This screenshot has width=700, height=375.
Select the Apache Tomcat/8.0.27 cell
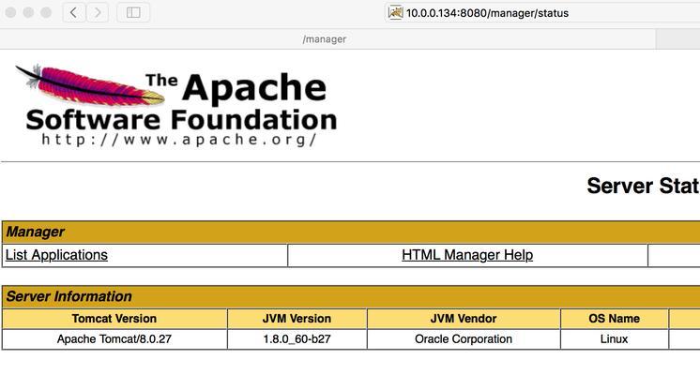tap(114, 339)
